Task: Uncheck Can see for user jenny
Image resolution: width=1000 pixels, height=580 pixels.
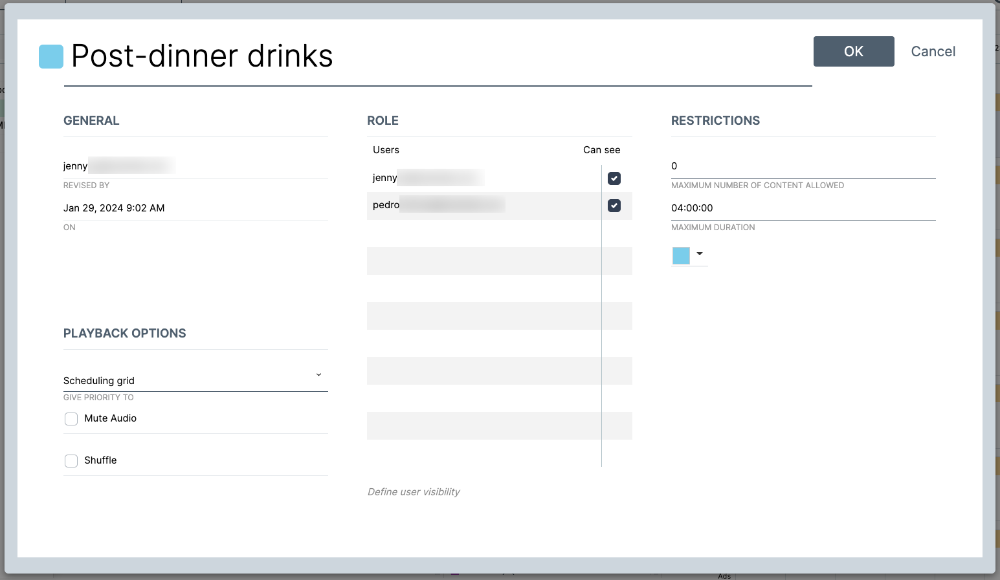Action: pyautogui.click(x=614, y=178)
